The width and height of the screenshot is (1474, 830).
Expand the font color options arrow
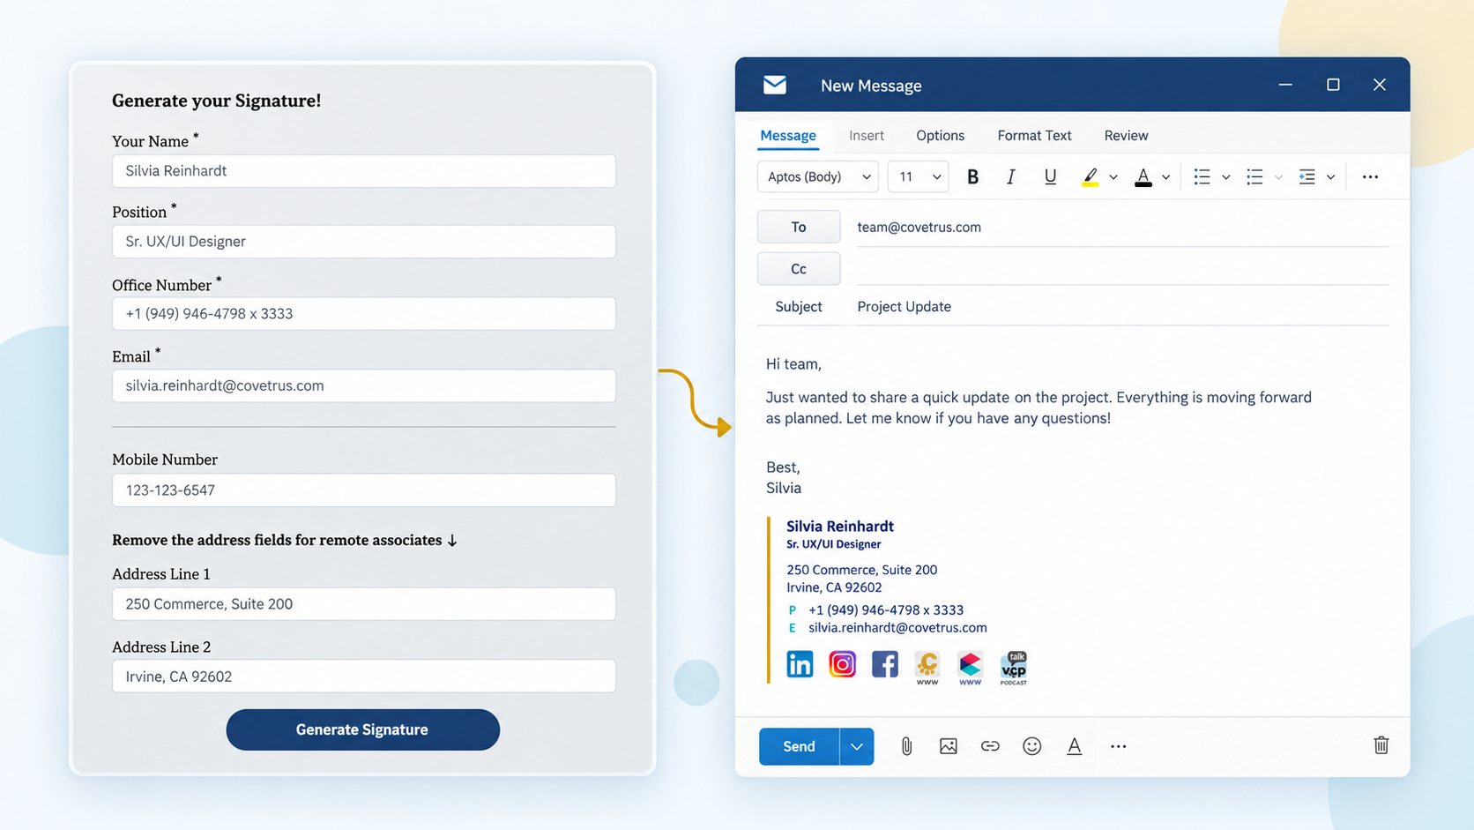click(1165, 177)
